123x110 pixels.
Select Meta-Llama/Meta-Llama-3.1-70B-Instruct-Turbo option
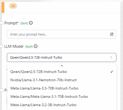[x=62, y=97]
